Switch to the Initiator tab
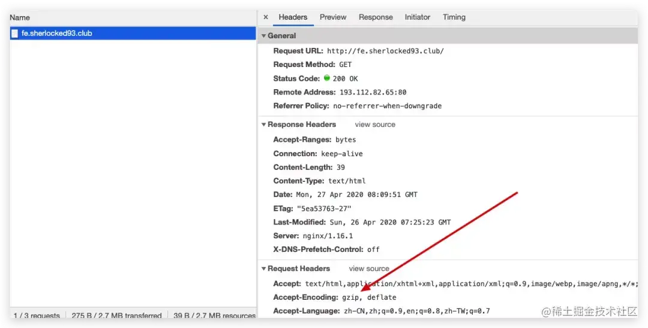 [418, 17]
